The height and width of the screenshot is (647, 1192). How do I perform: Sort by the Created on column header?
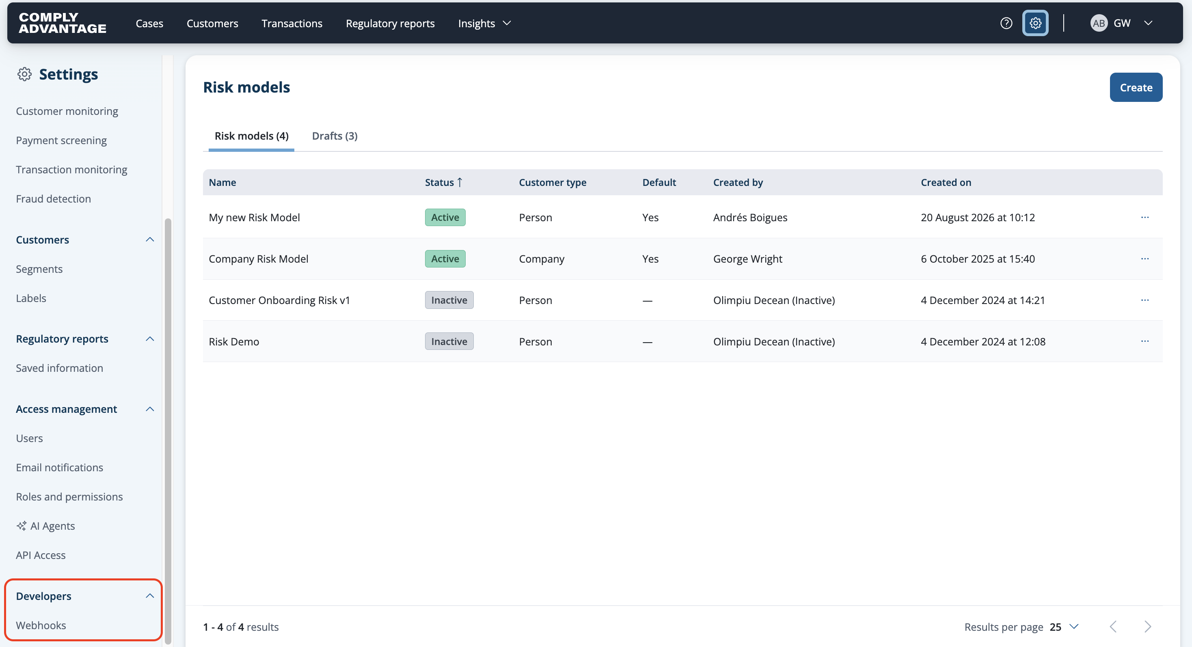click(946, 182)
